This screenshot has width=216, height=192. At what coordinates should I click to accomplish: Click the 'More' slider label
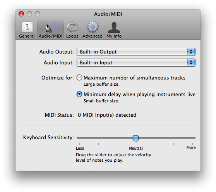tap(191, 147)
